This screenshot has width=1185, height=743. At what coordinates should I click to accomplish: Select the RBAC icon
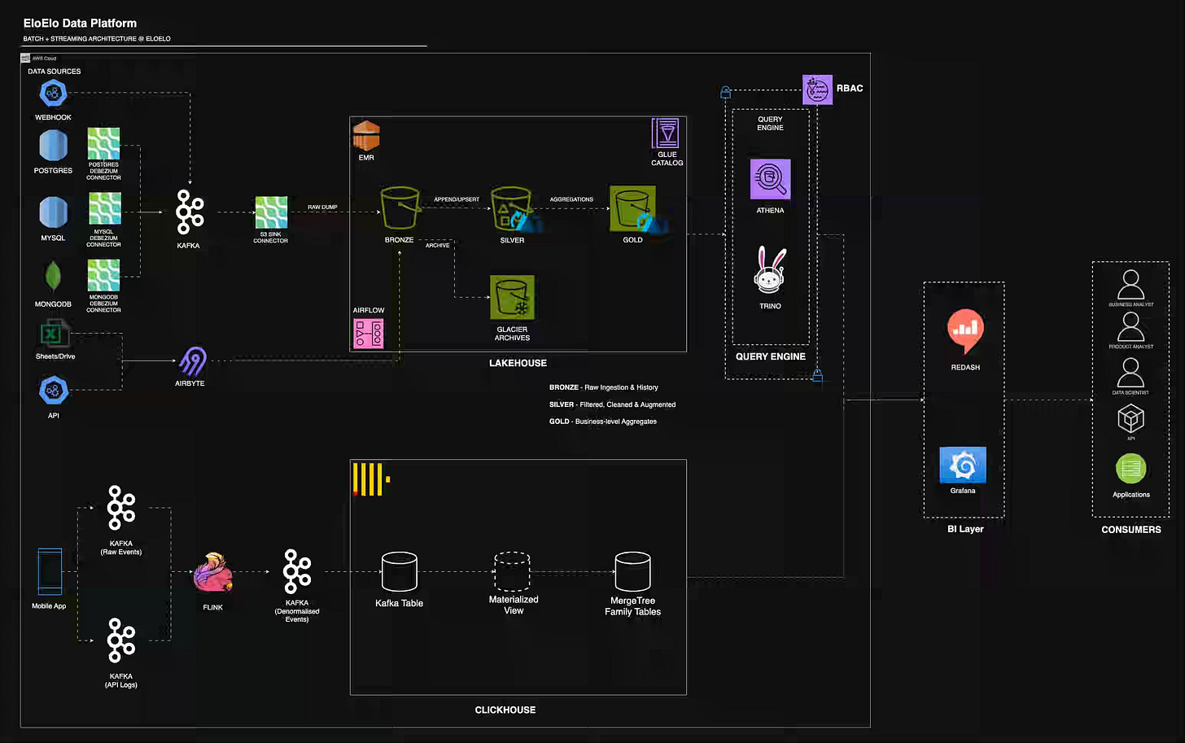point(817,90)
